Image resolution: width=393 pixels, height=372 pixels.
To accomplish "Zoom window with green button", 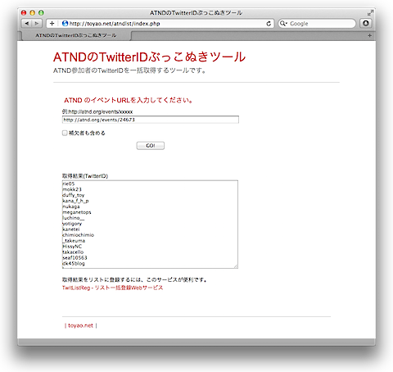I will click(41, 12).
